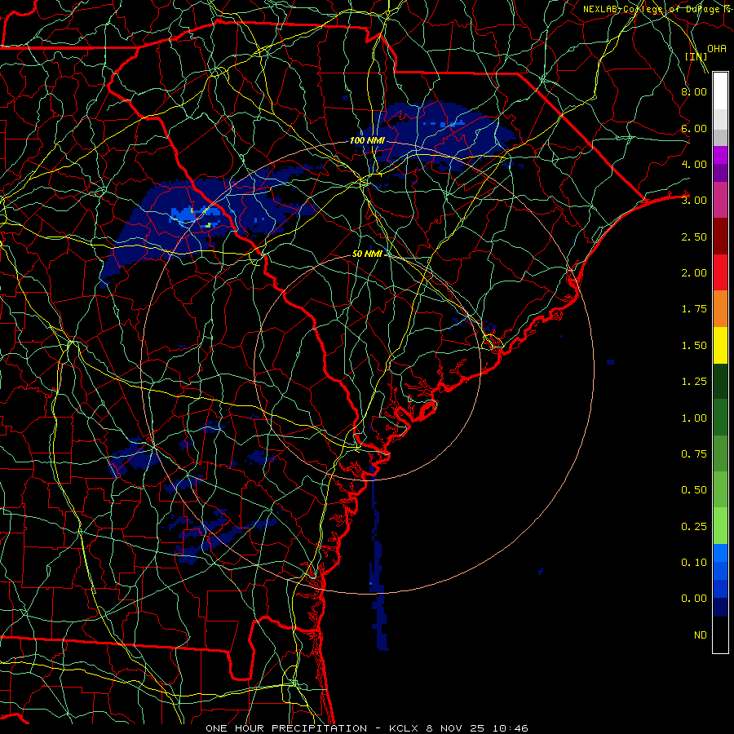Click the yellow 1.50 inch legend swatch

(x=720, y=345)
